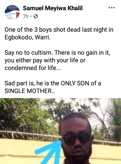Open Samuel Meyiwa Khalil's profile name link
The image size is (121, 164).
tap(53, 8)
